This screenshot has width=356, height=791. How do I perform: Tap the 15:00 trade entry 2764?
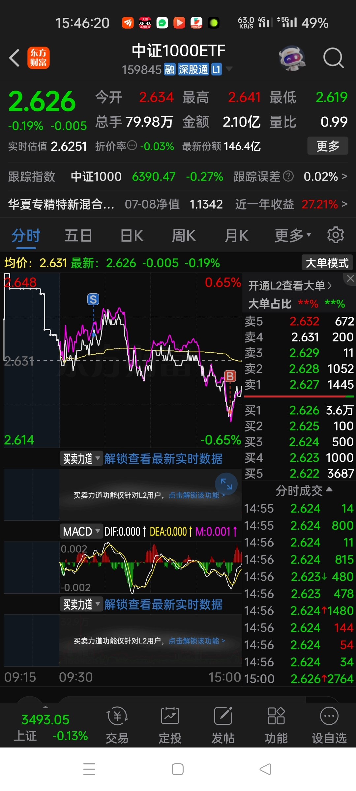[x=299, y=679]
